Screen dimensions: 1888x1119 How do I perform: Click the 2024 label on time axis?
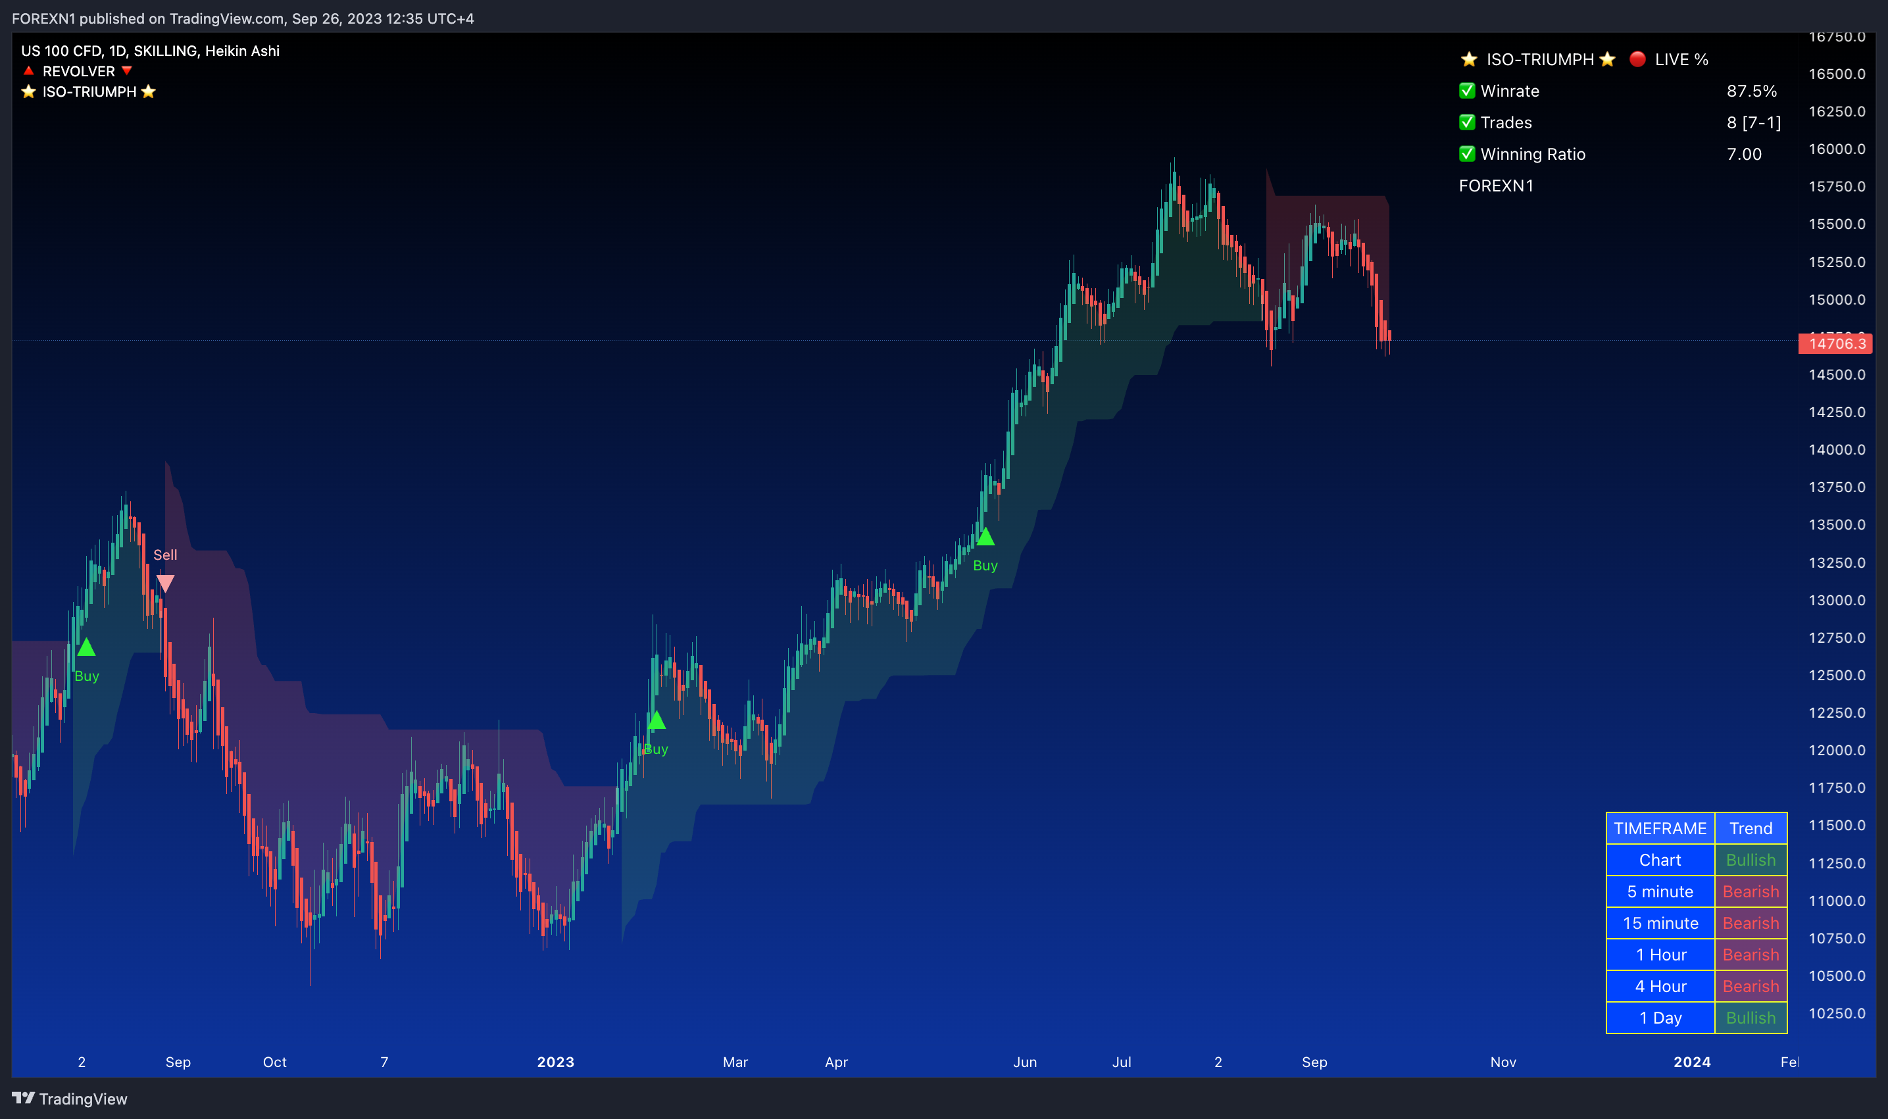pos(1692,1062)
